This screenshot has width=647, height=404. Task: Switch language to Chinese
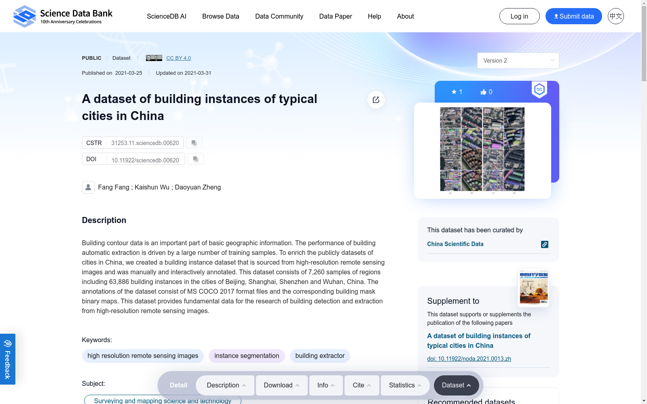pos(615,16)
